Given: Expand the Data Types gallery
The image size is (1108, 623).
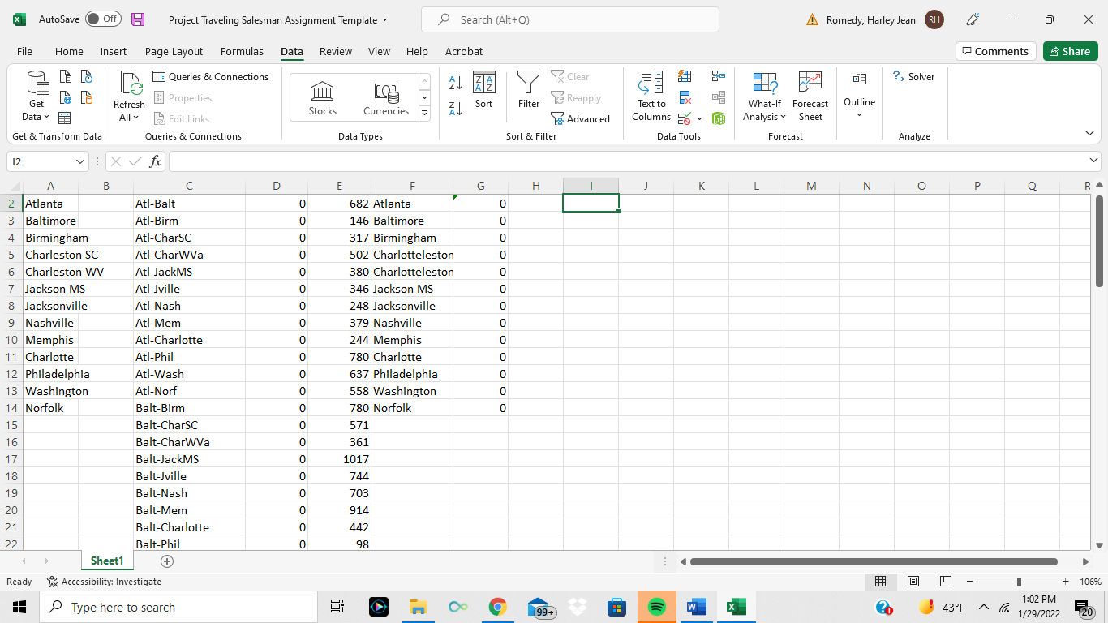Looking at the screenshot, I should (424, 114).
